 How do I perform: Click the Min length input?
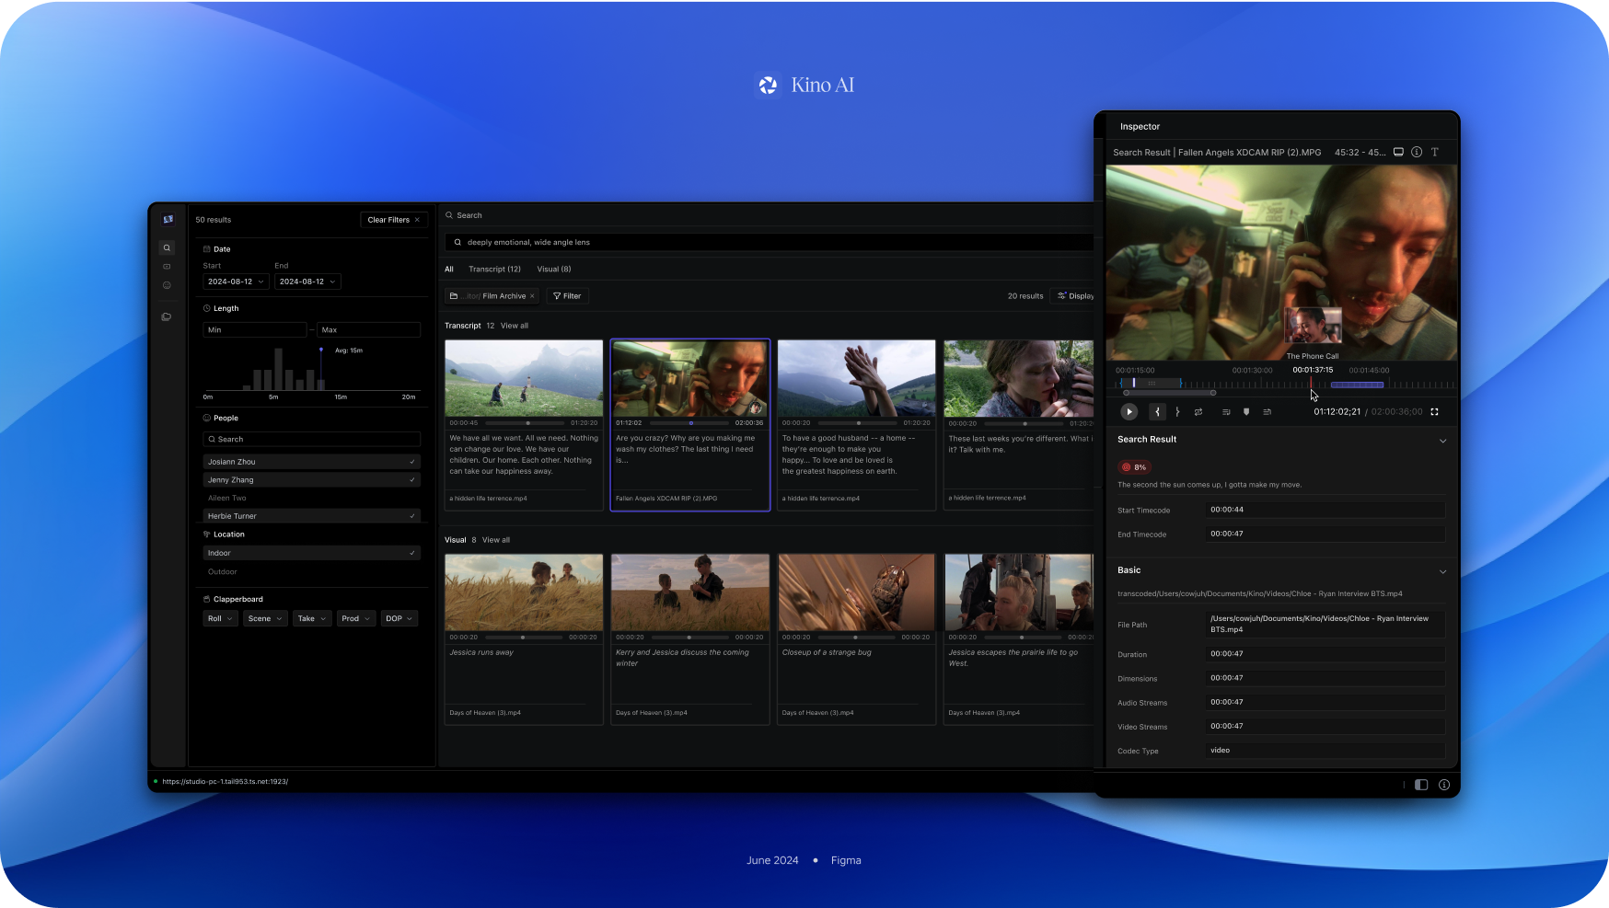pyautogui.click(x=255, y=329)
